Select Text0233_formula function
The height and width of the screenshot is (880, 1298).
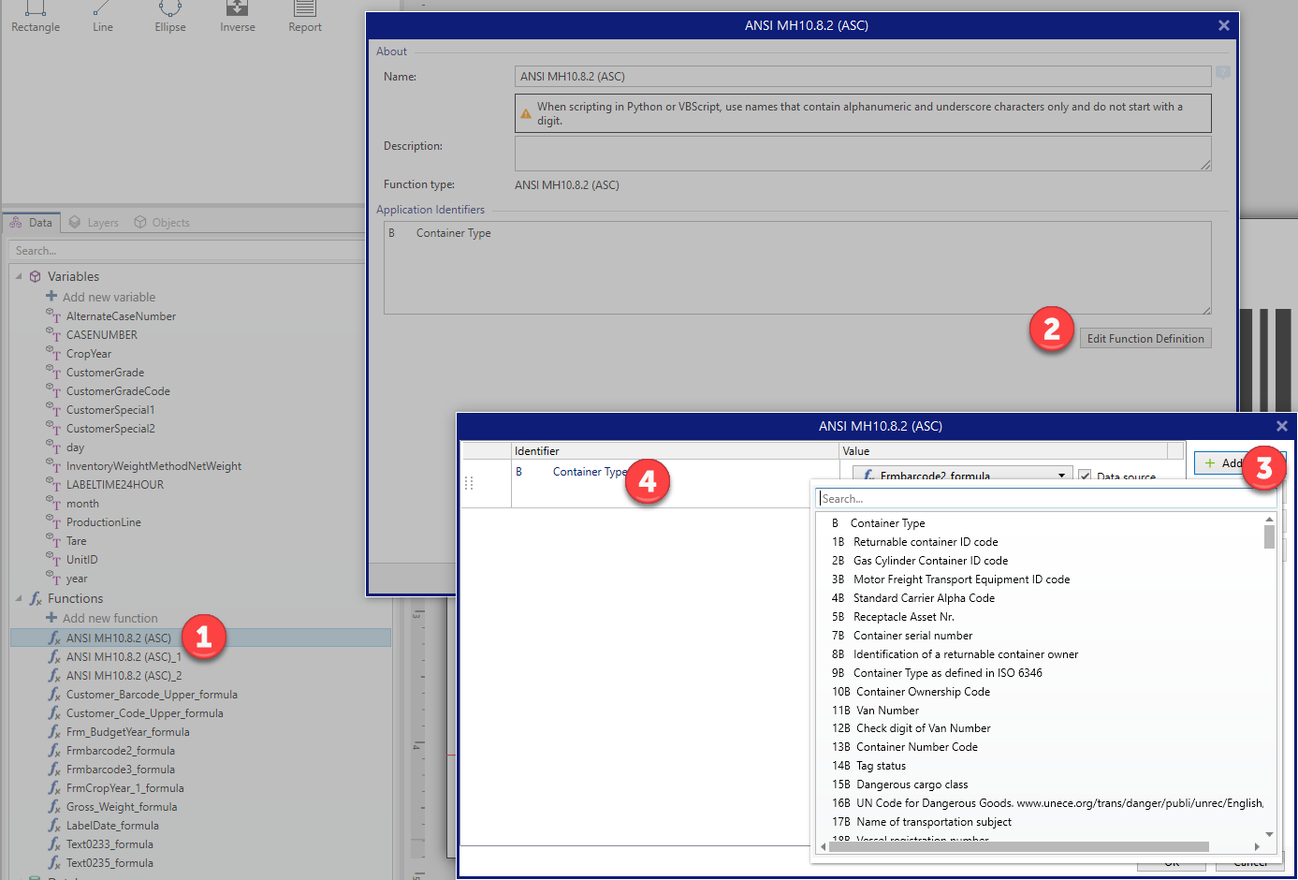[109, 844]
